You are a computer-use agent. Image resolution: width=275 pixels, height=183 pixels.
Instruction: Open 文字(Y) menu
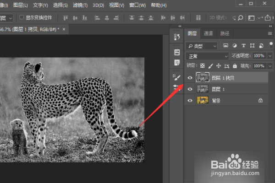(x=40, y=5)
